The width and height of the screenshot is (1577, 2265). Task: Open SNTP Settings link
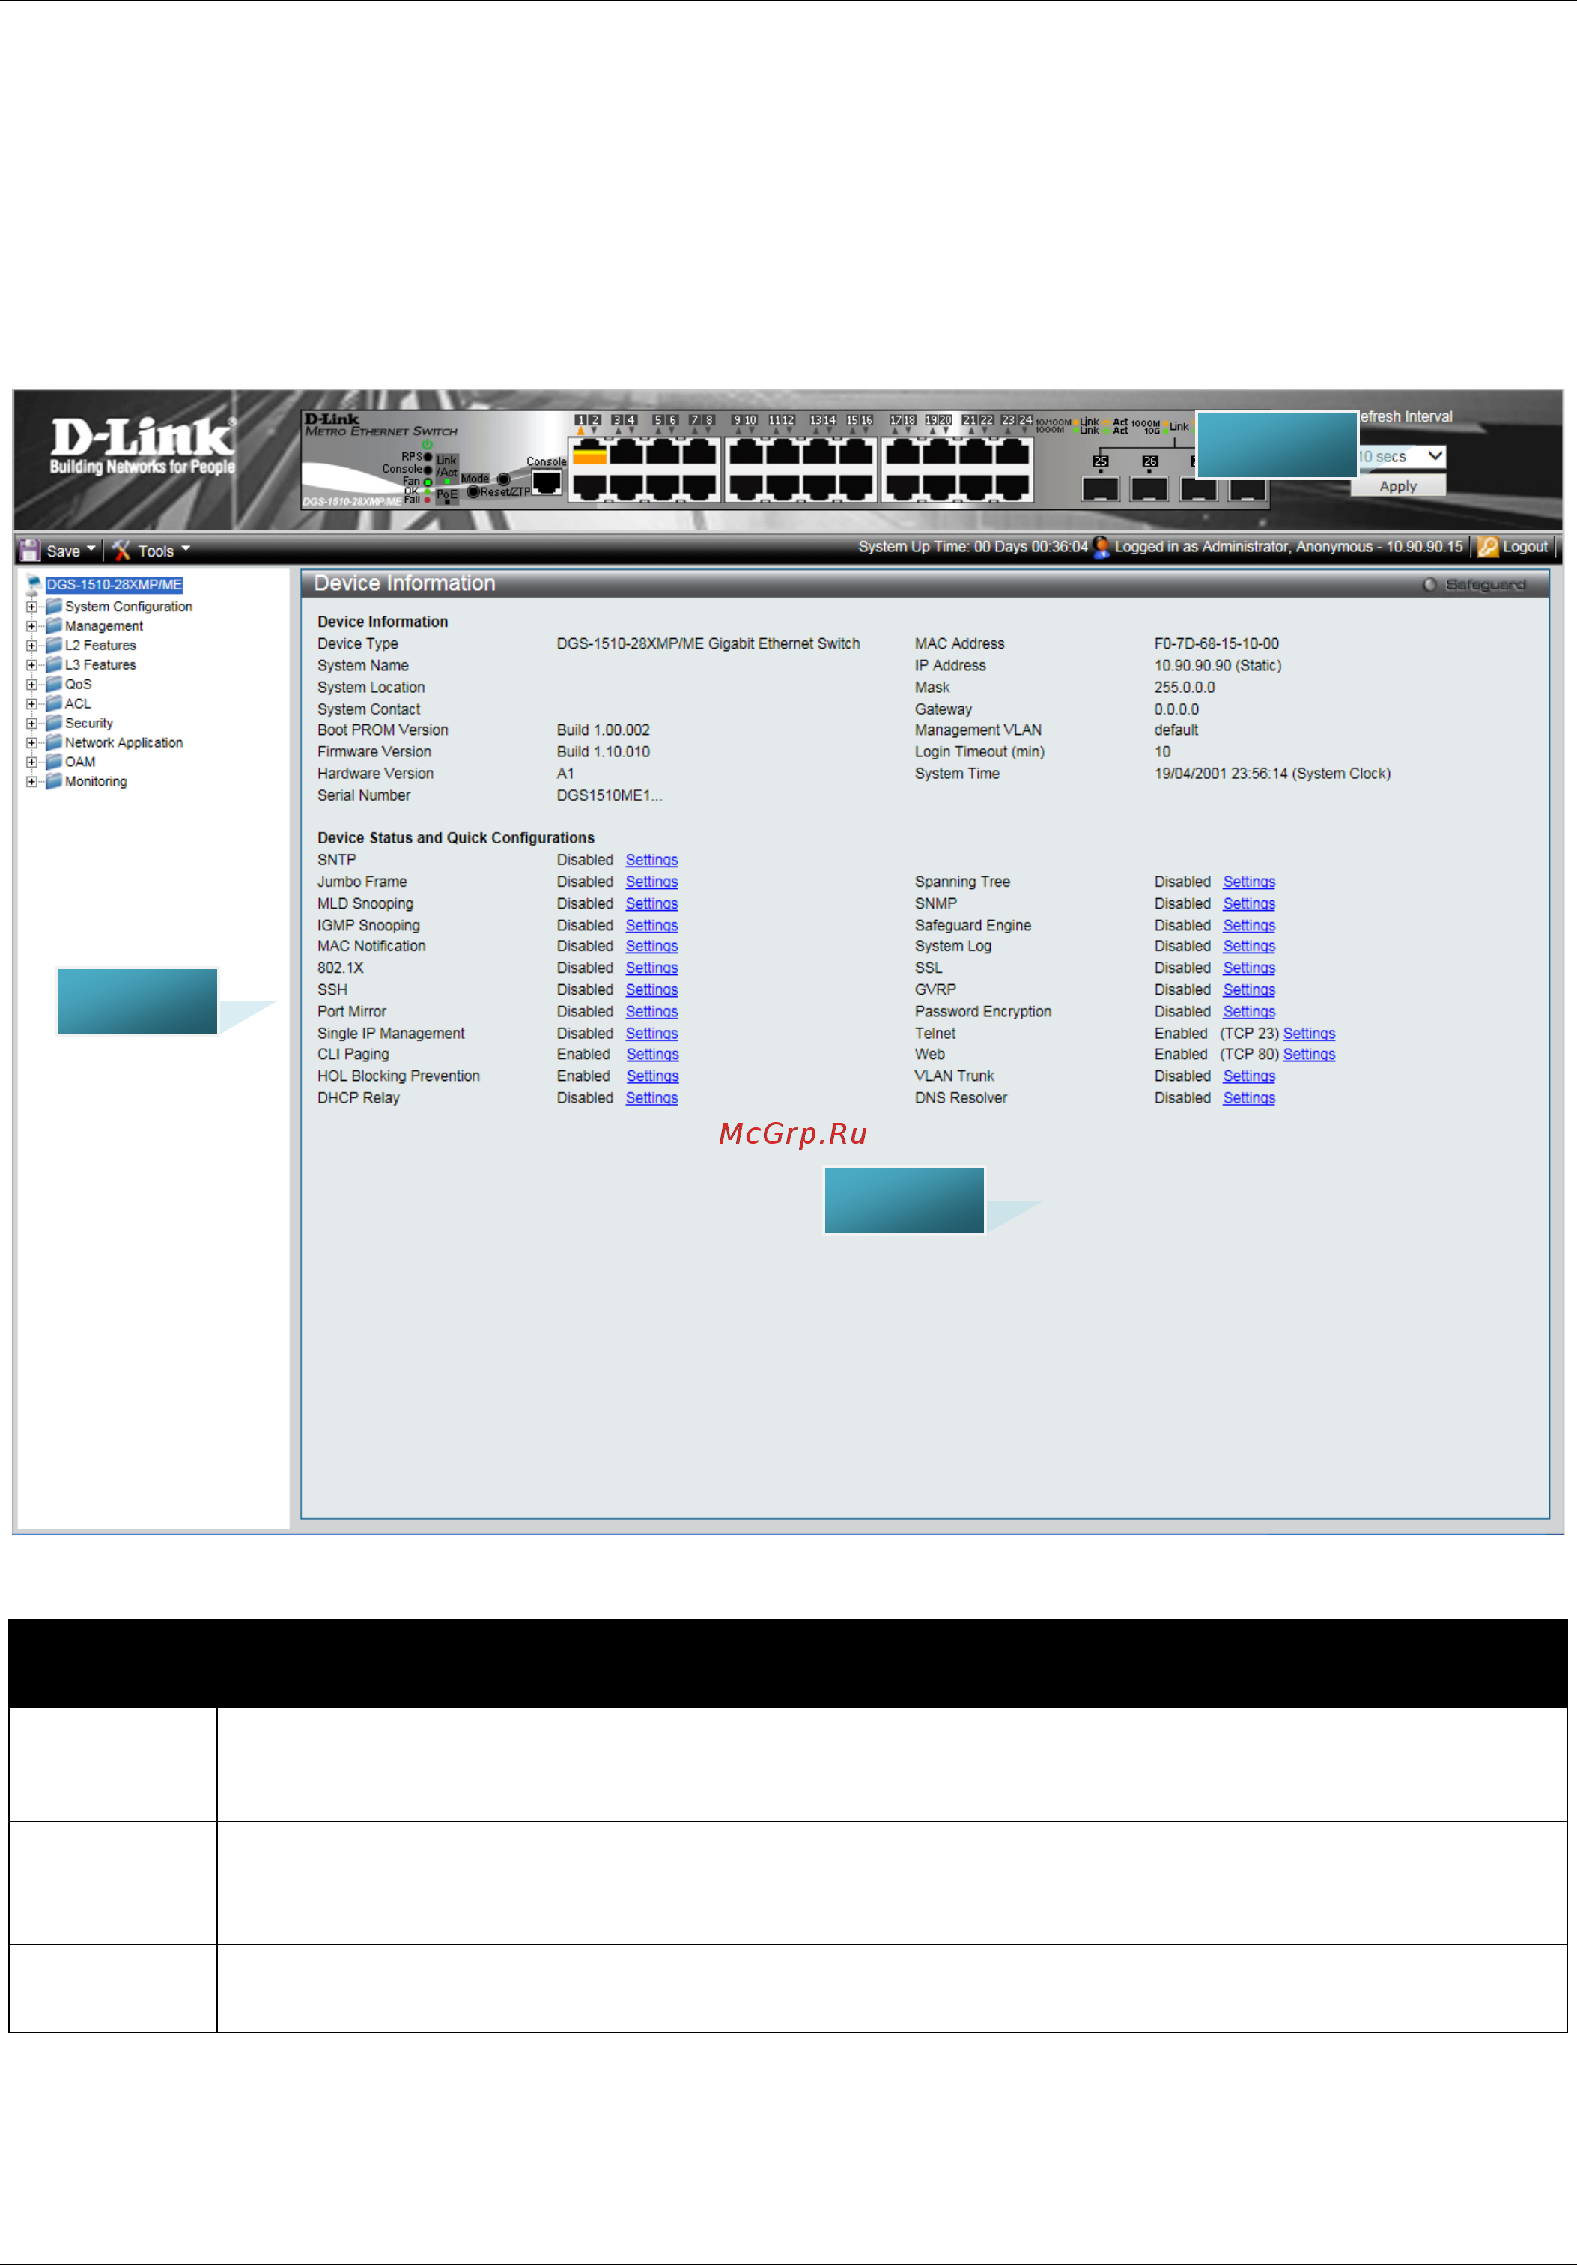click(651, 860)
